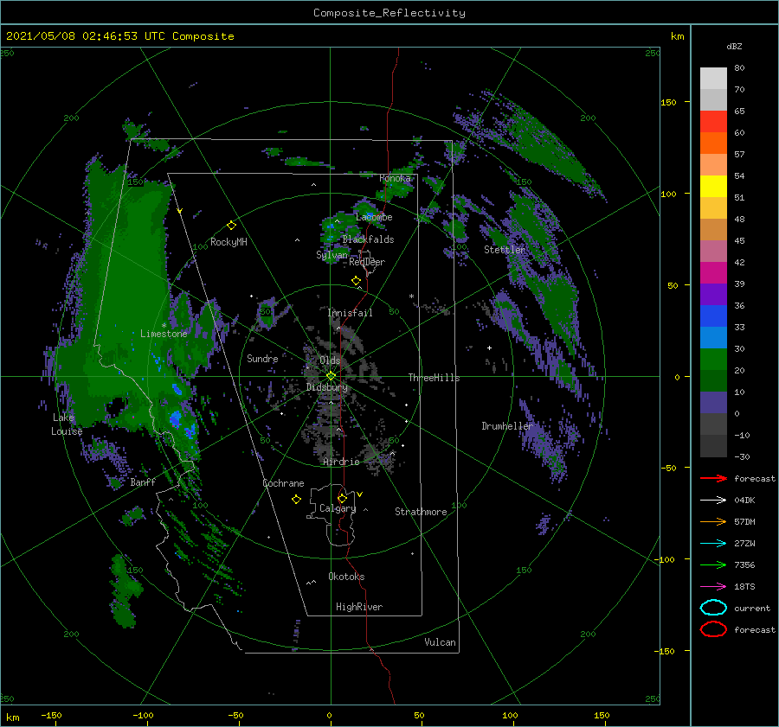The image size is (779, 727).
Task: Click the cyan current ellipse icon
Action: coord(713,608)
